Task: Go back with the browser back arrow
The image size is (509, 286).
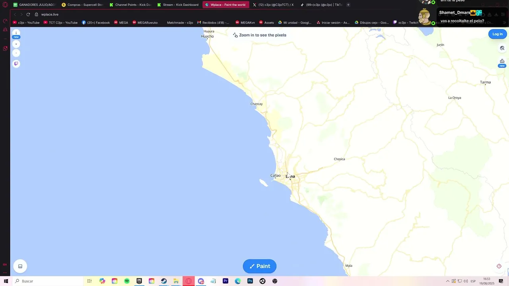Action: (15, 14)
